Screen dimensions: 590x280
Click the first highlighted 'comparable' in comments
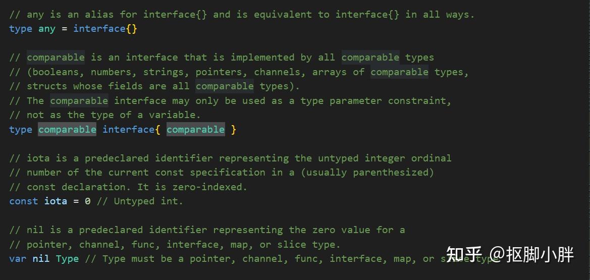[56, 58]
